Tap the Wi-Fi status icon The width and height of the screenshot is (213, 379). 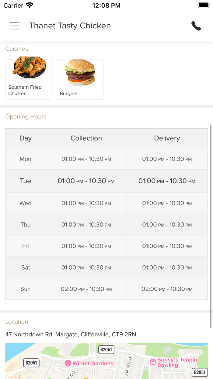[x=30, y=5]
